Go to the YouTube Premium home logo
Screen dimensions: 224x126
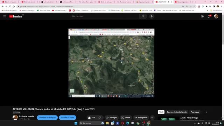(x=15, y=16)
